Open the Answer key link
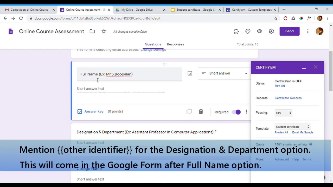The height and width of the screenshot is (187, 333). [90, 111]
